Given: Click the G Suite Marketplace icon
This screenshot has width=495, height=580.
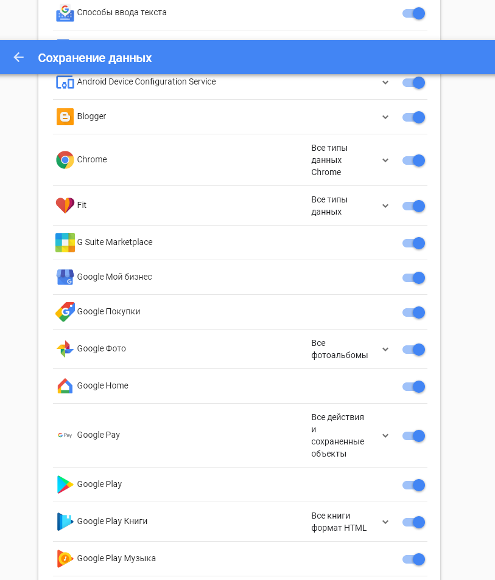Looking at the screenshot, I should 65,243.
